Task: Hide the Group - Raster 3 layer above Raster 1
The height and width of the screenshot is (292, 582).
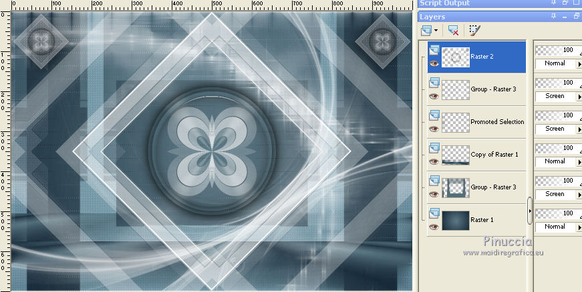Action: tap(434, 194)
